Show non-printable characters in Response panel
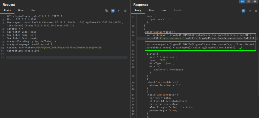Viewport: 259px width, 118px height. pos(250,11)
